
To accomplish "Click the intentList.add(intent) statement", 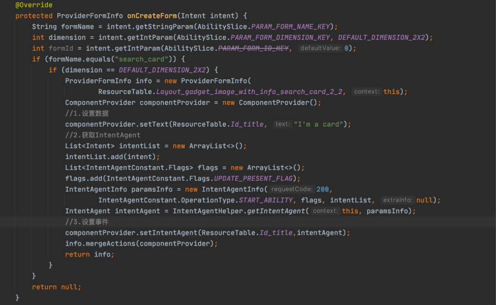I will tap(113, 157).
